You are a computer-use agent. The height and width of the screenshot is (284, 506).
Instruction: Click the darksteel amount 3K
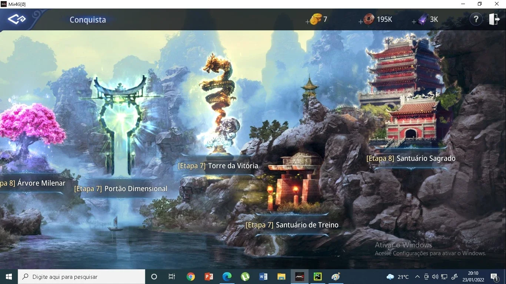(434, 20)
